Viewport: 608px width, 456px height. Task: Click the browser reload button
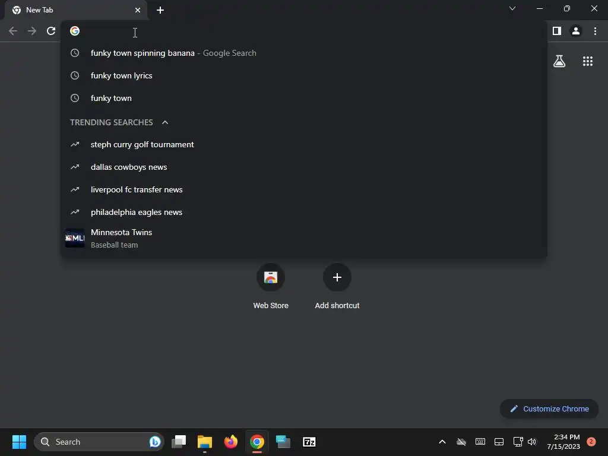point(51,31)
